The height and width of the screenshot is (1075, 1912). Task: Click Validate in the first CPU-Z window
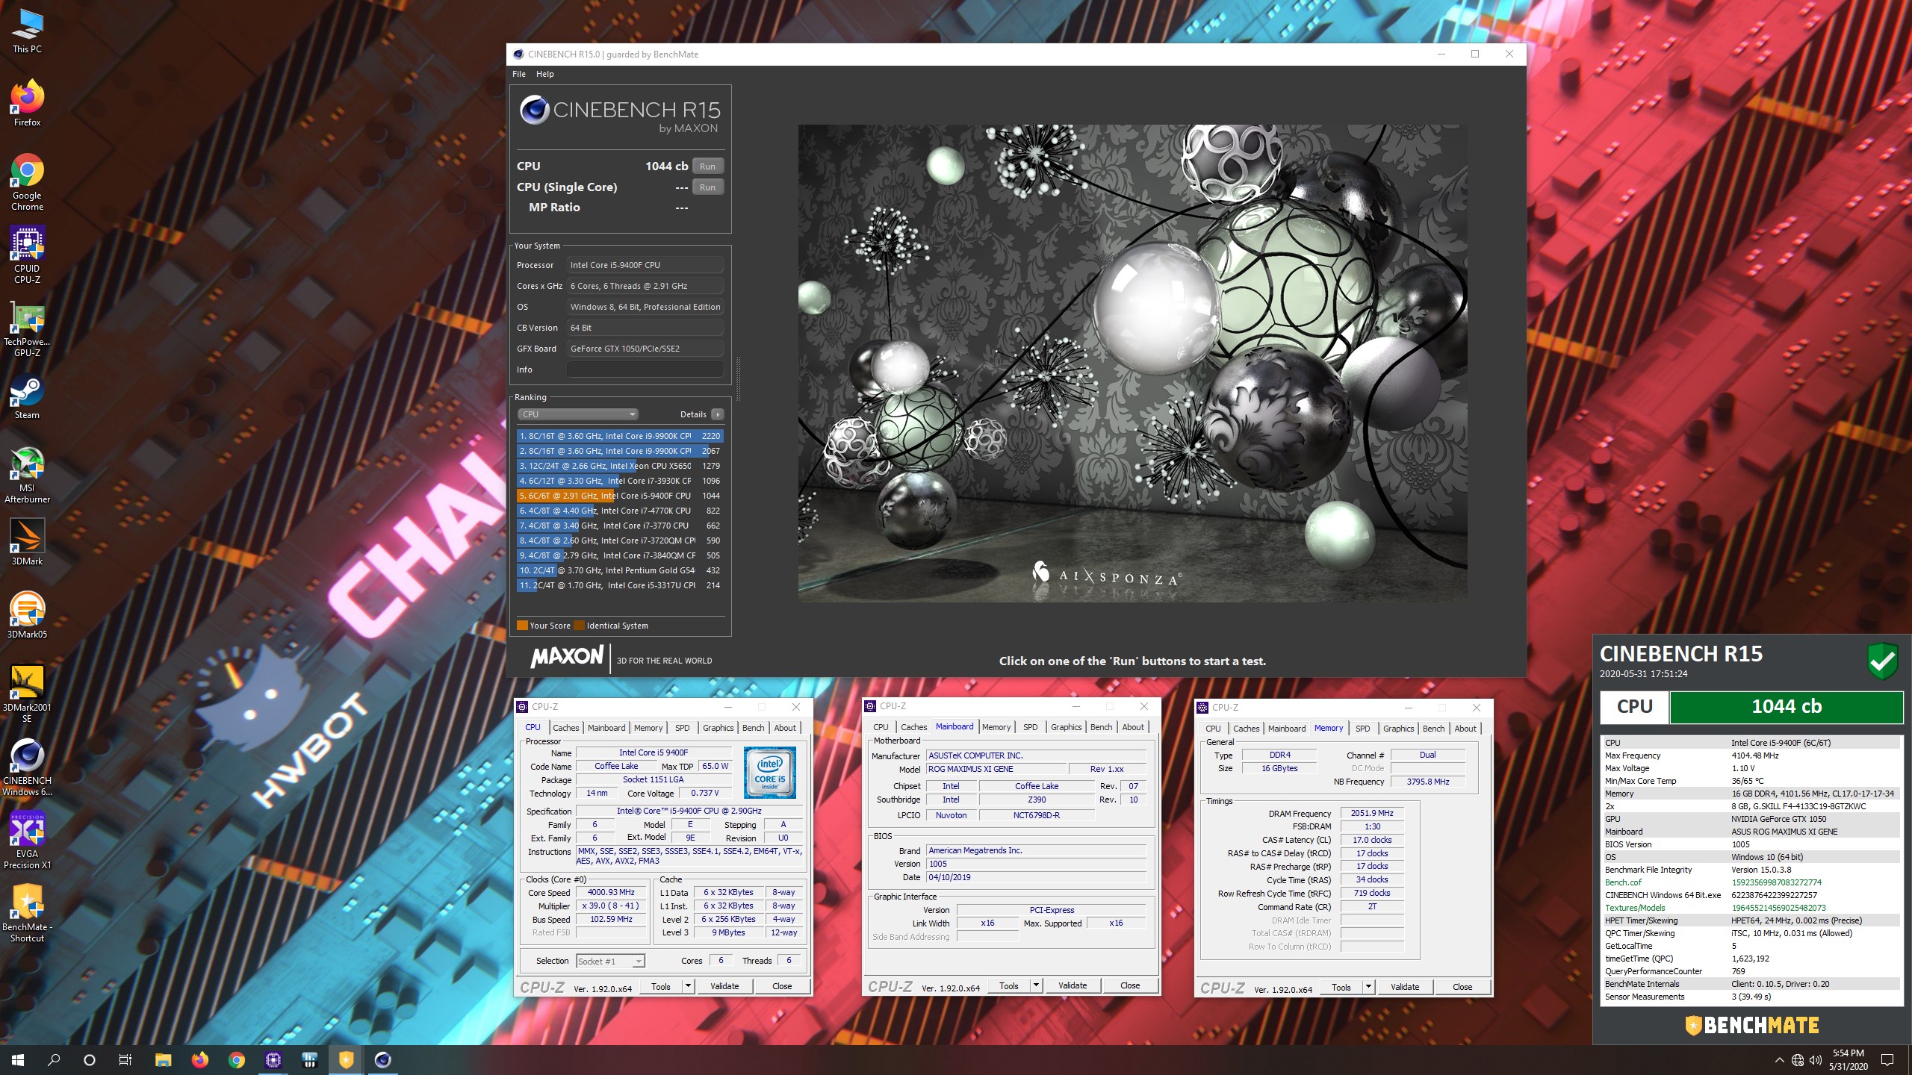[724, 986]
